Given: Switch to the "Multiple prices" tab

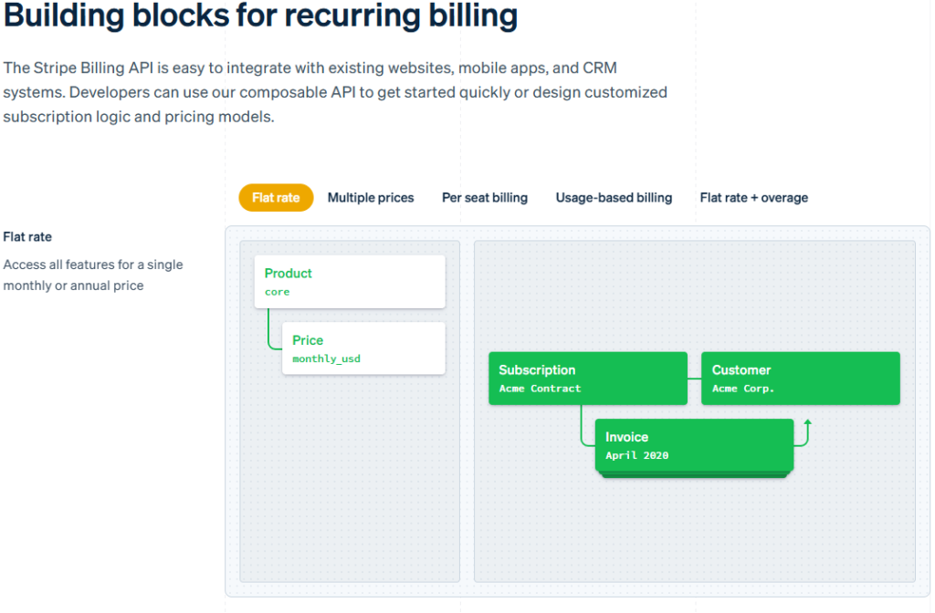Looking at the screenshot, I should (371, 197).
